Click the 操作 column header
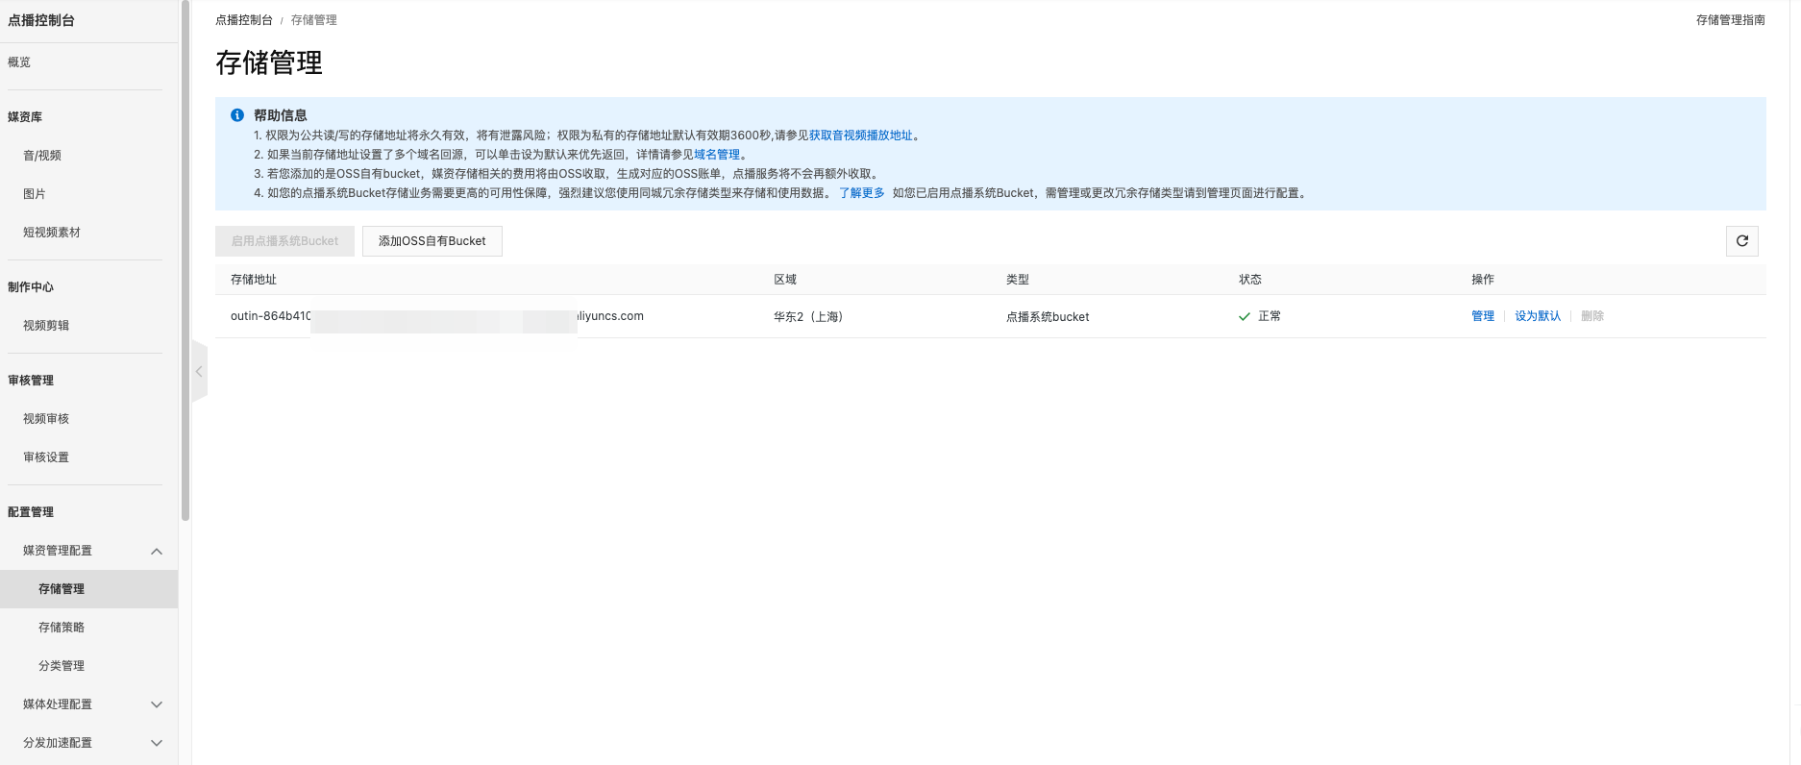Screen dimensions: 1801x765 (x=1483, y=280)
